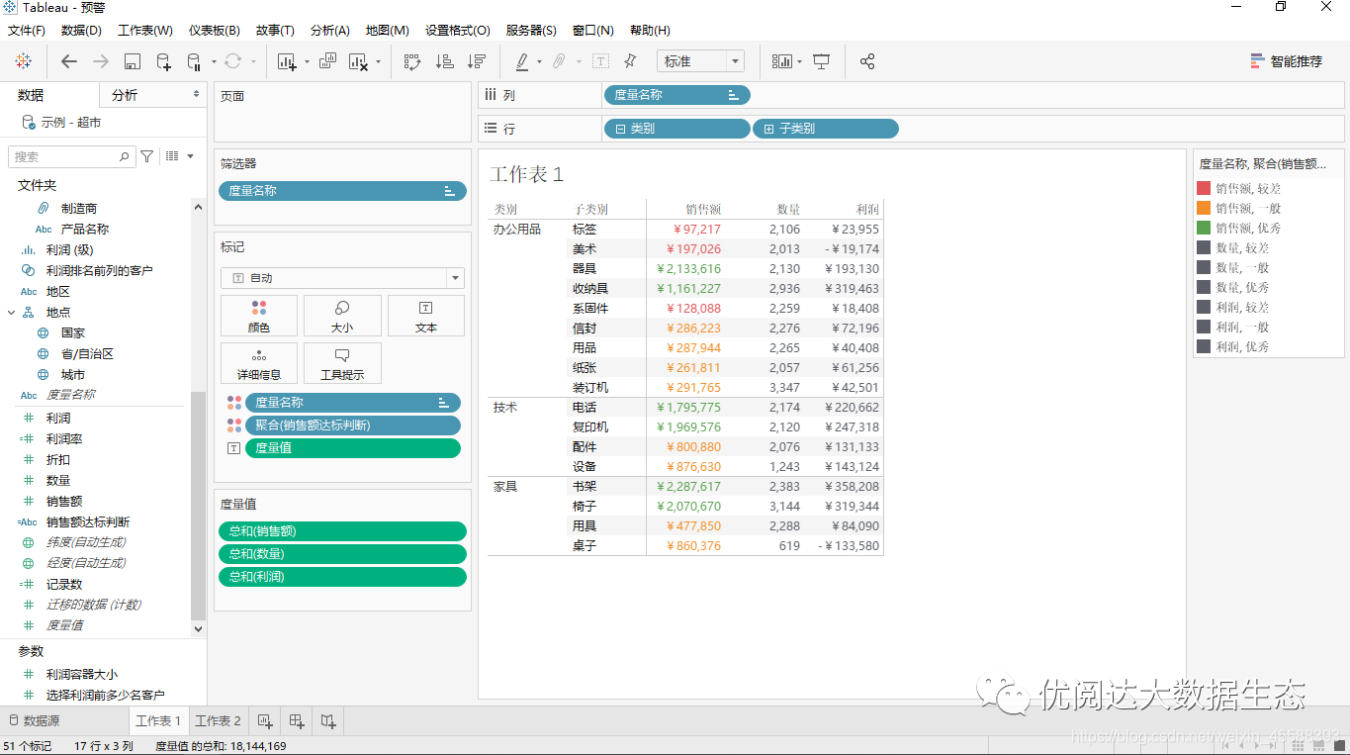Click the 工作表 1 title
Image resolution: width=1350 pixels, height=755 pixels.
click(527, 175)
